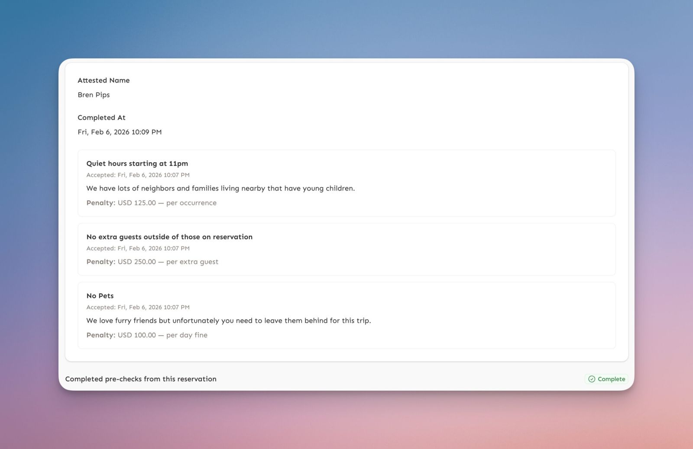Open the No Pets rule title
The height and width of the screenshot is (449, 693).
click(x=100, y=296)
